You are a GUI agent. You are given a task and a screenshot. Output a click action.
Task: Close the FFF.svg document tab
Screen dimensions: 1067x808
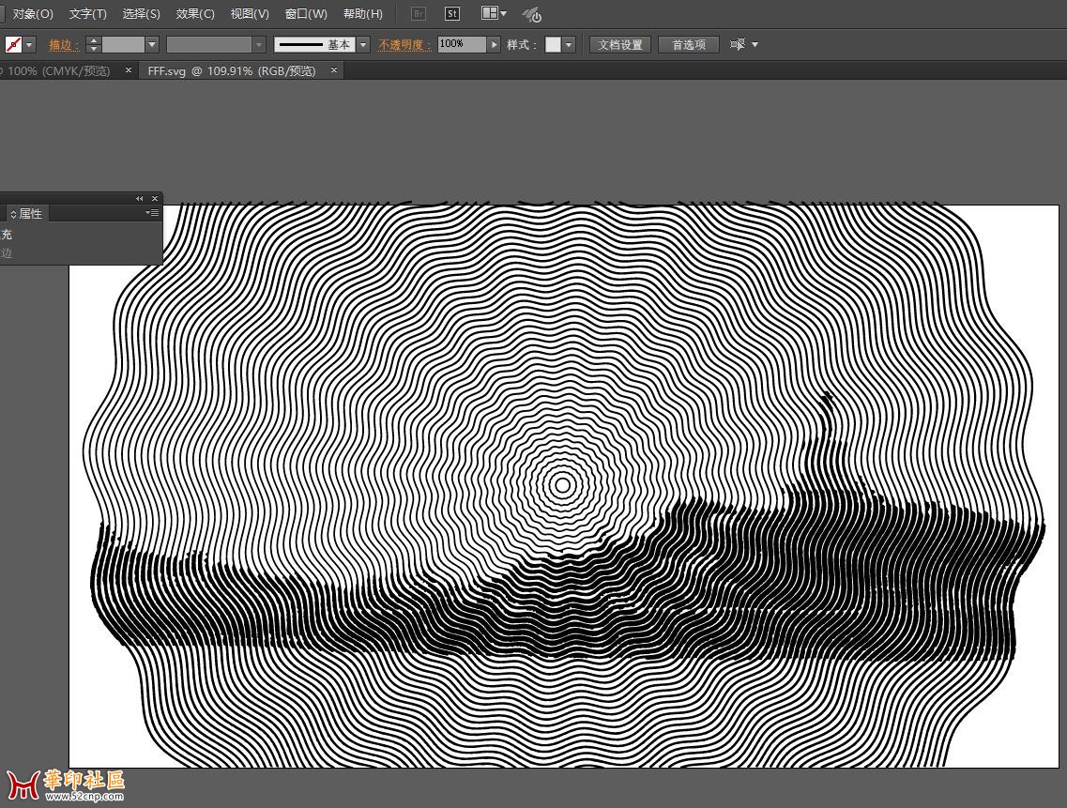(333, 70)
